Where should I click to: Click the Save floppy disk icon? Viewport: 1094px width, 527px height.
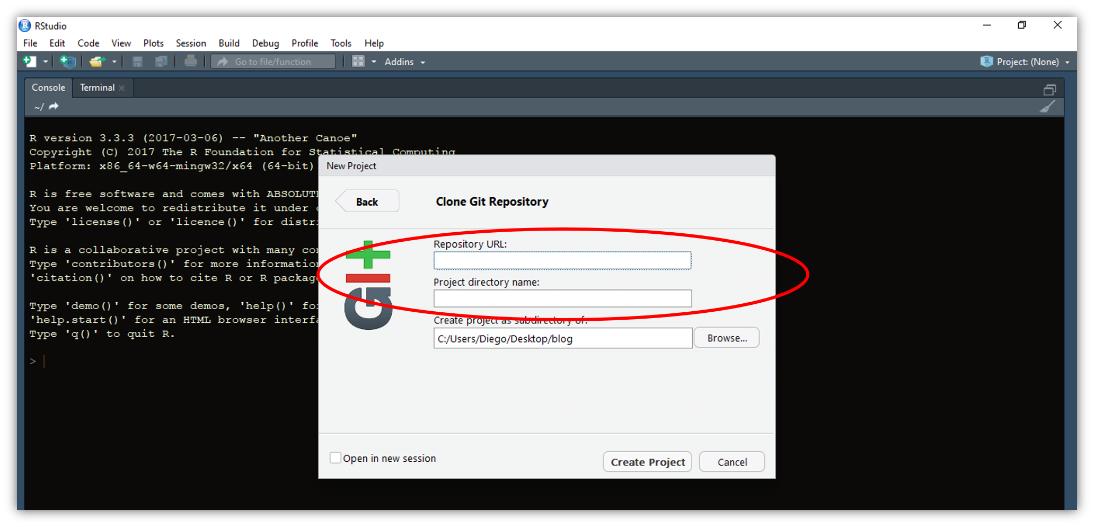click(x=137, y=62)
